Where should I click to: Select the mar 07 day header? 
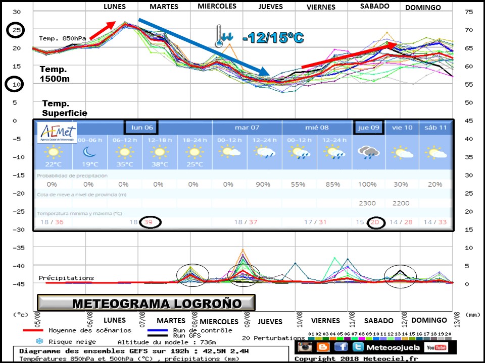247,128
